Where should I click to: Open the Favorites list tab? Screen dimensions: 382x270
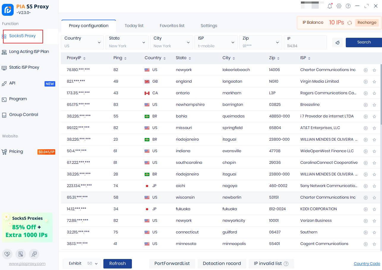tap(172, 26)
